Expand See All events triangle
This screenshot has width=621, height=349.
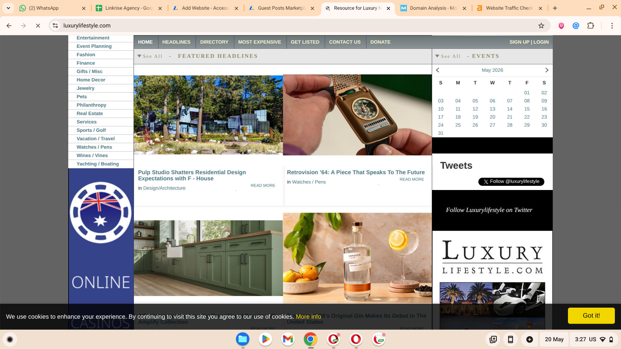point(437,56)
